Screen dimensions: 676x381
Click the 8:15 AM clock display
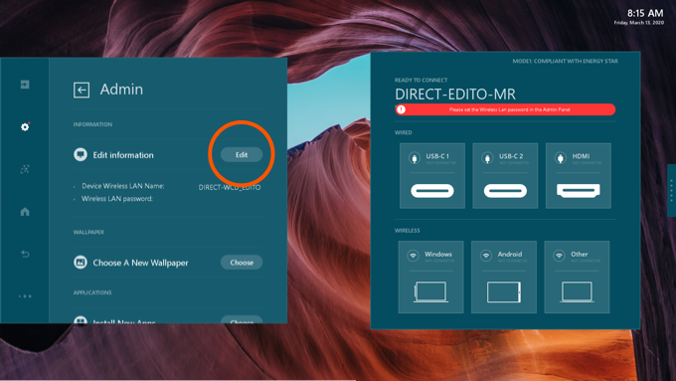pos(645,13)
